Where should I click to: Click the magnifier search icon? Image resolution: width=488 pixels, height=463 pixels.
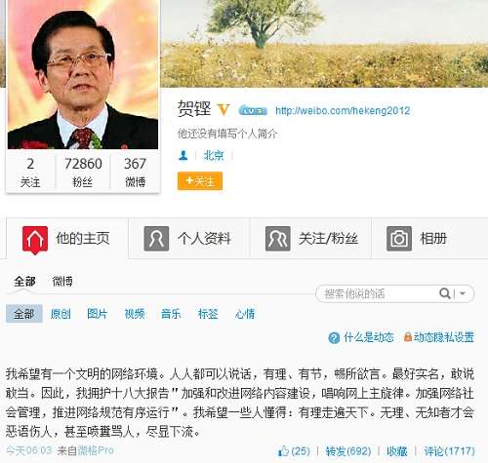pyautogui.click(x=444, y=293)
